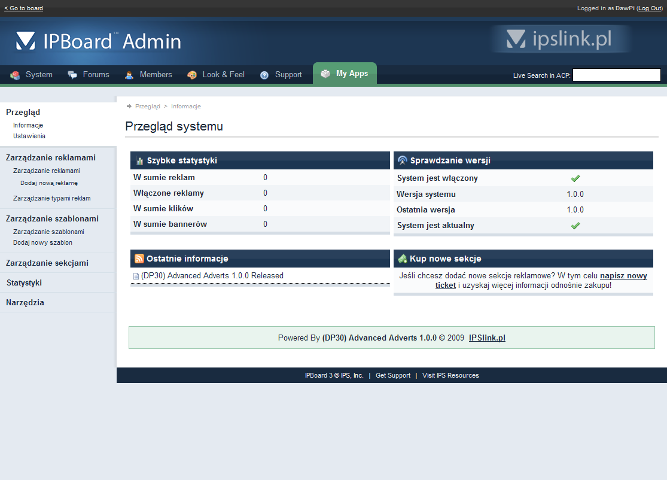
Task: Select Ustawienia in the sidebar
Action: click(x=29, y=136)
